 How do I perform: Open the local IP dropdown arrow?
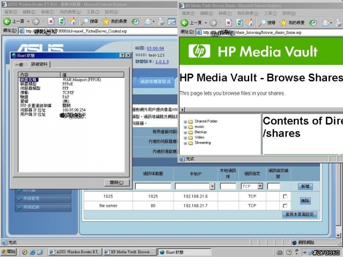click(x=212, y=186)
